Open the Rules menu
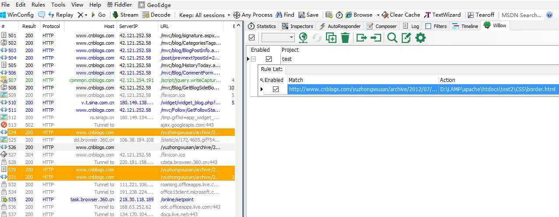This screenshot has height=217, width=559. tap(38, 4)
